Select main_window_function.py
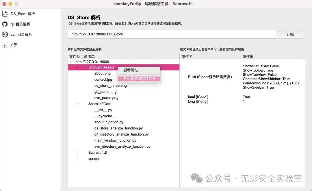 click(x=115, y=140)
